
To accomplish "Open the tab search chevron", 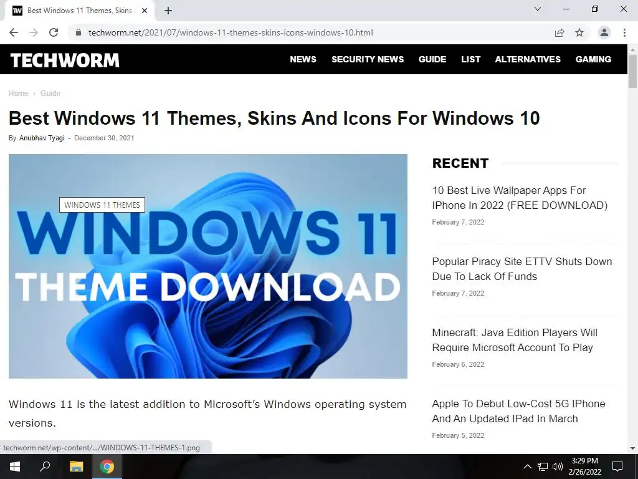I will pos(538,9).
